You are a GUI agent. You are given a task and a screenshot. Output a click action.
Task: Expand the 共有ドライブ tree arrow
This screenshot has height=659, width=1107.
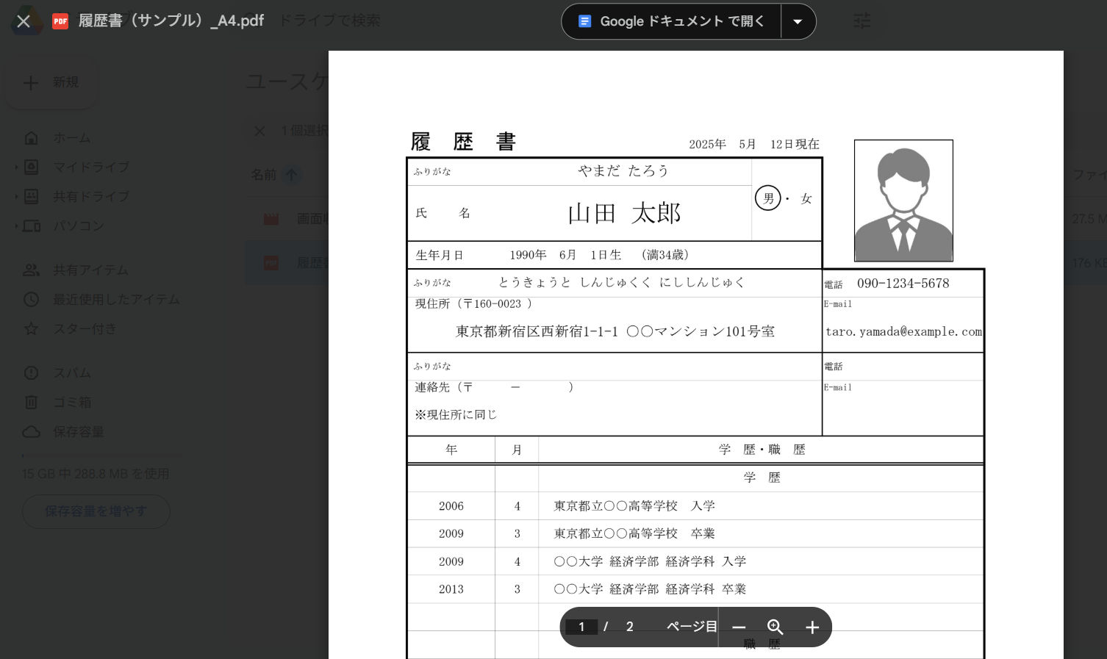[16, 197]
